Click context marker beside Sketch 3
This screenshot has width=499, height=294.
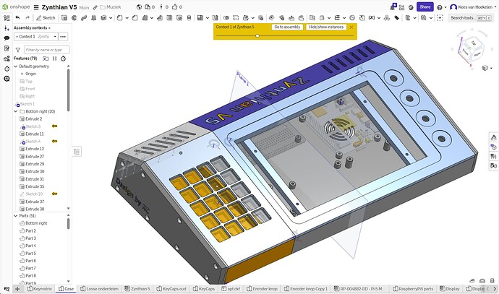point(54,126)
